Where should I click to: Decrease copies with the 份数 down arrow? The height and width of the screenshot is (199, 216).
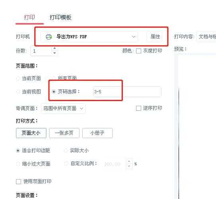pyautogui.click(x=54, y=53)
